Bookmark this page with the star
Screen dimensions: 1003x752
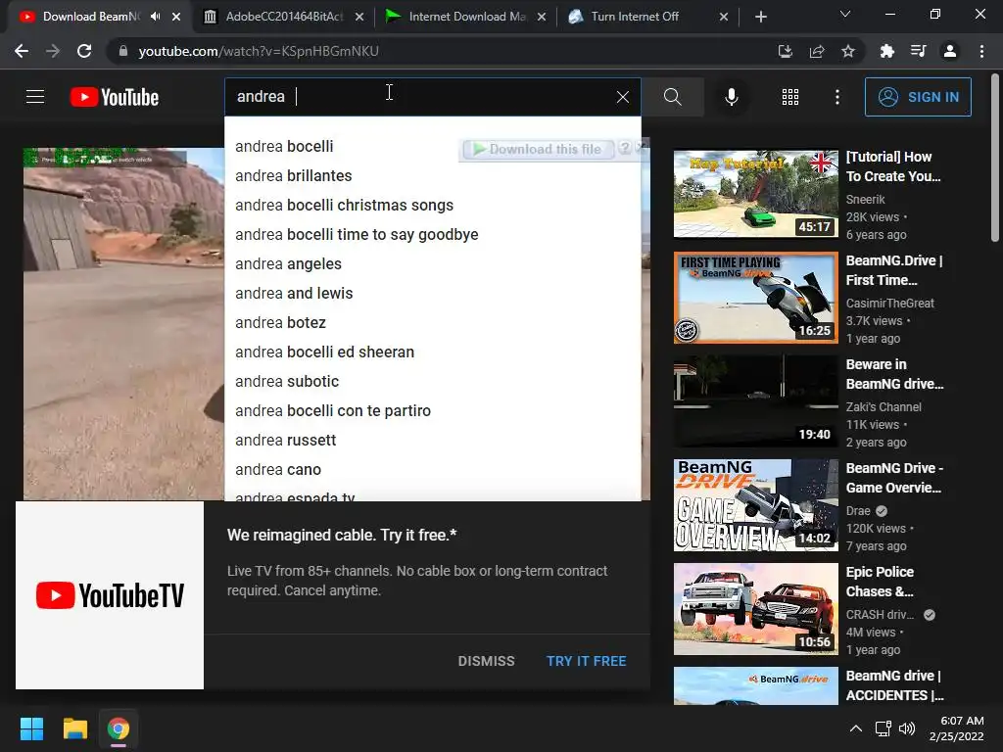tap(848, 51)
